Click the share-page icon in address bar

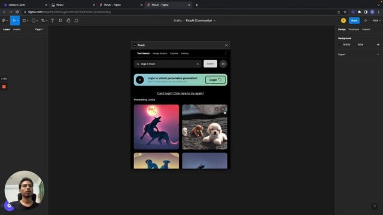point(339,12)
